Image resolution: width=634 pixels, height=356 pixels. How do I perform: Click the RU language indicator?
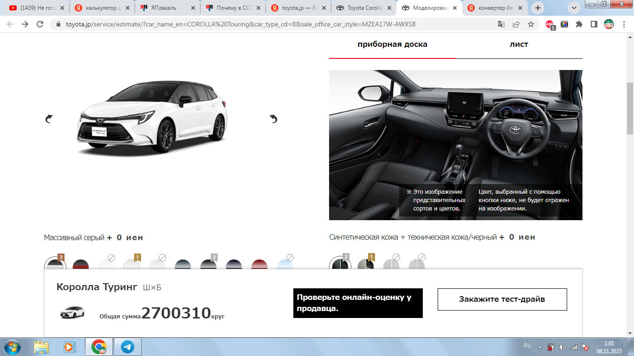(x=527, y=346)
